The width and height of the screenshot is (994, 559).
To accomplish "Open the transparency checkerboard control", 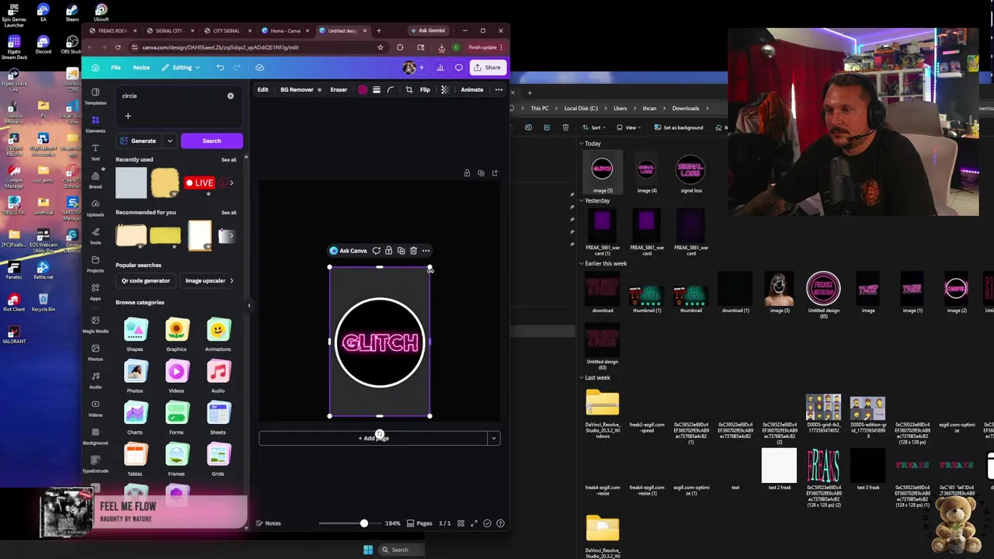I will point(445,90).
